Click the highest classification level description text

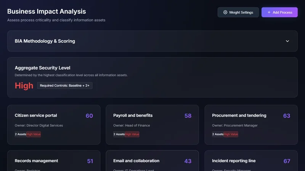point(71,75)
